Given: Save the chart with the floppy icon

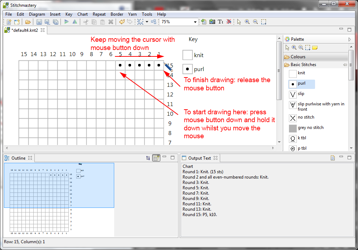Looking at the screenshot, I should (39, 22).
